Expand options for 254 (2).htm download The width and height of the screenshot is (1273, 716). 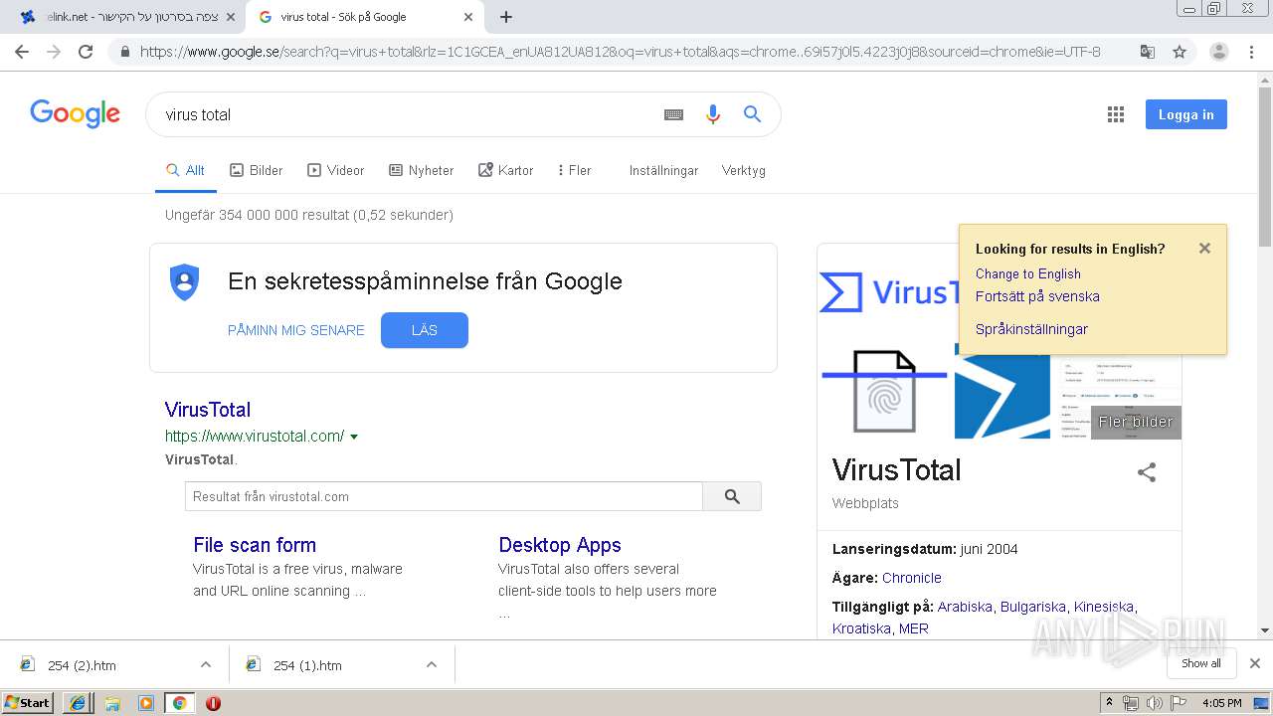point(206,664)
